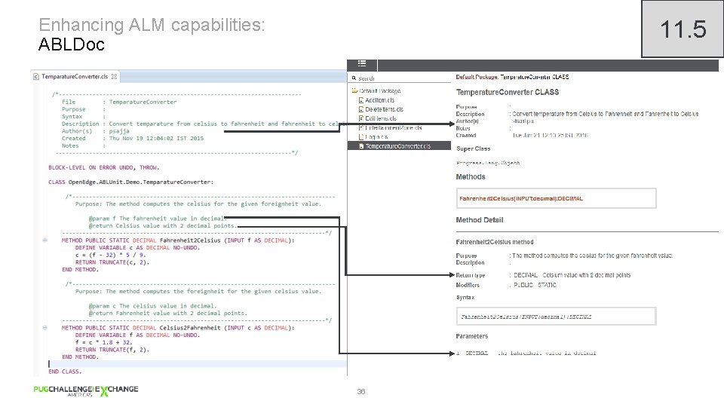
Task: Collapse the Celsius2Fahrenheit method fold marker
Action: coord(44,328)
